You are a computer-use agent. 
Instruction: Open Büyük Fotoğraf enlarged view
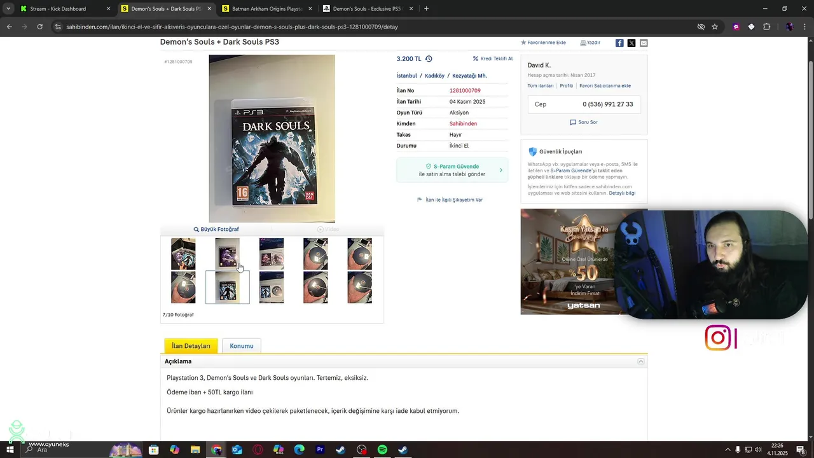click(x=216, y=229)
